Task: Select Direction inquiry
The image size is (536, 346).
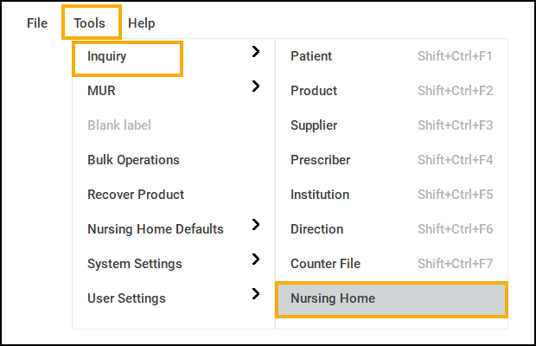Action: pyautogui.click(x=316, y=229)
